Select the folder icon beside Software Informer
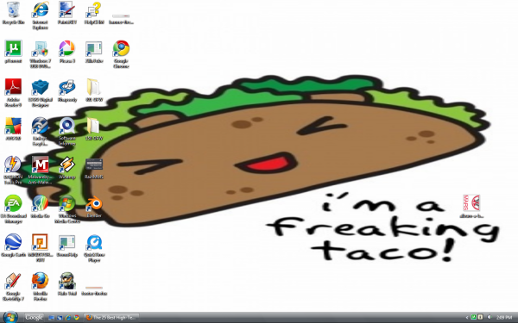This screenshot has height=323, width=518. coord(94,129)
